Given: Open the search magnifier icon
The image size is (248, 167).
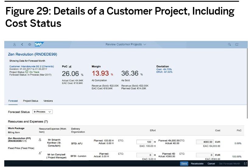Looking at the screenshot, I should coord(229,45).
